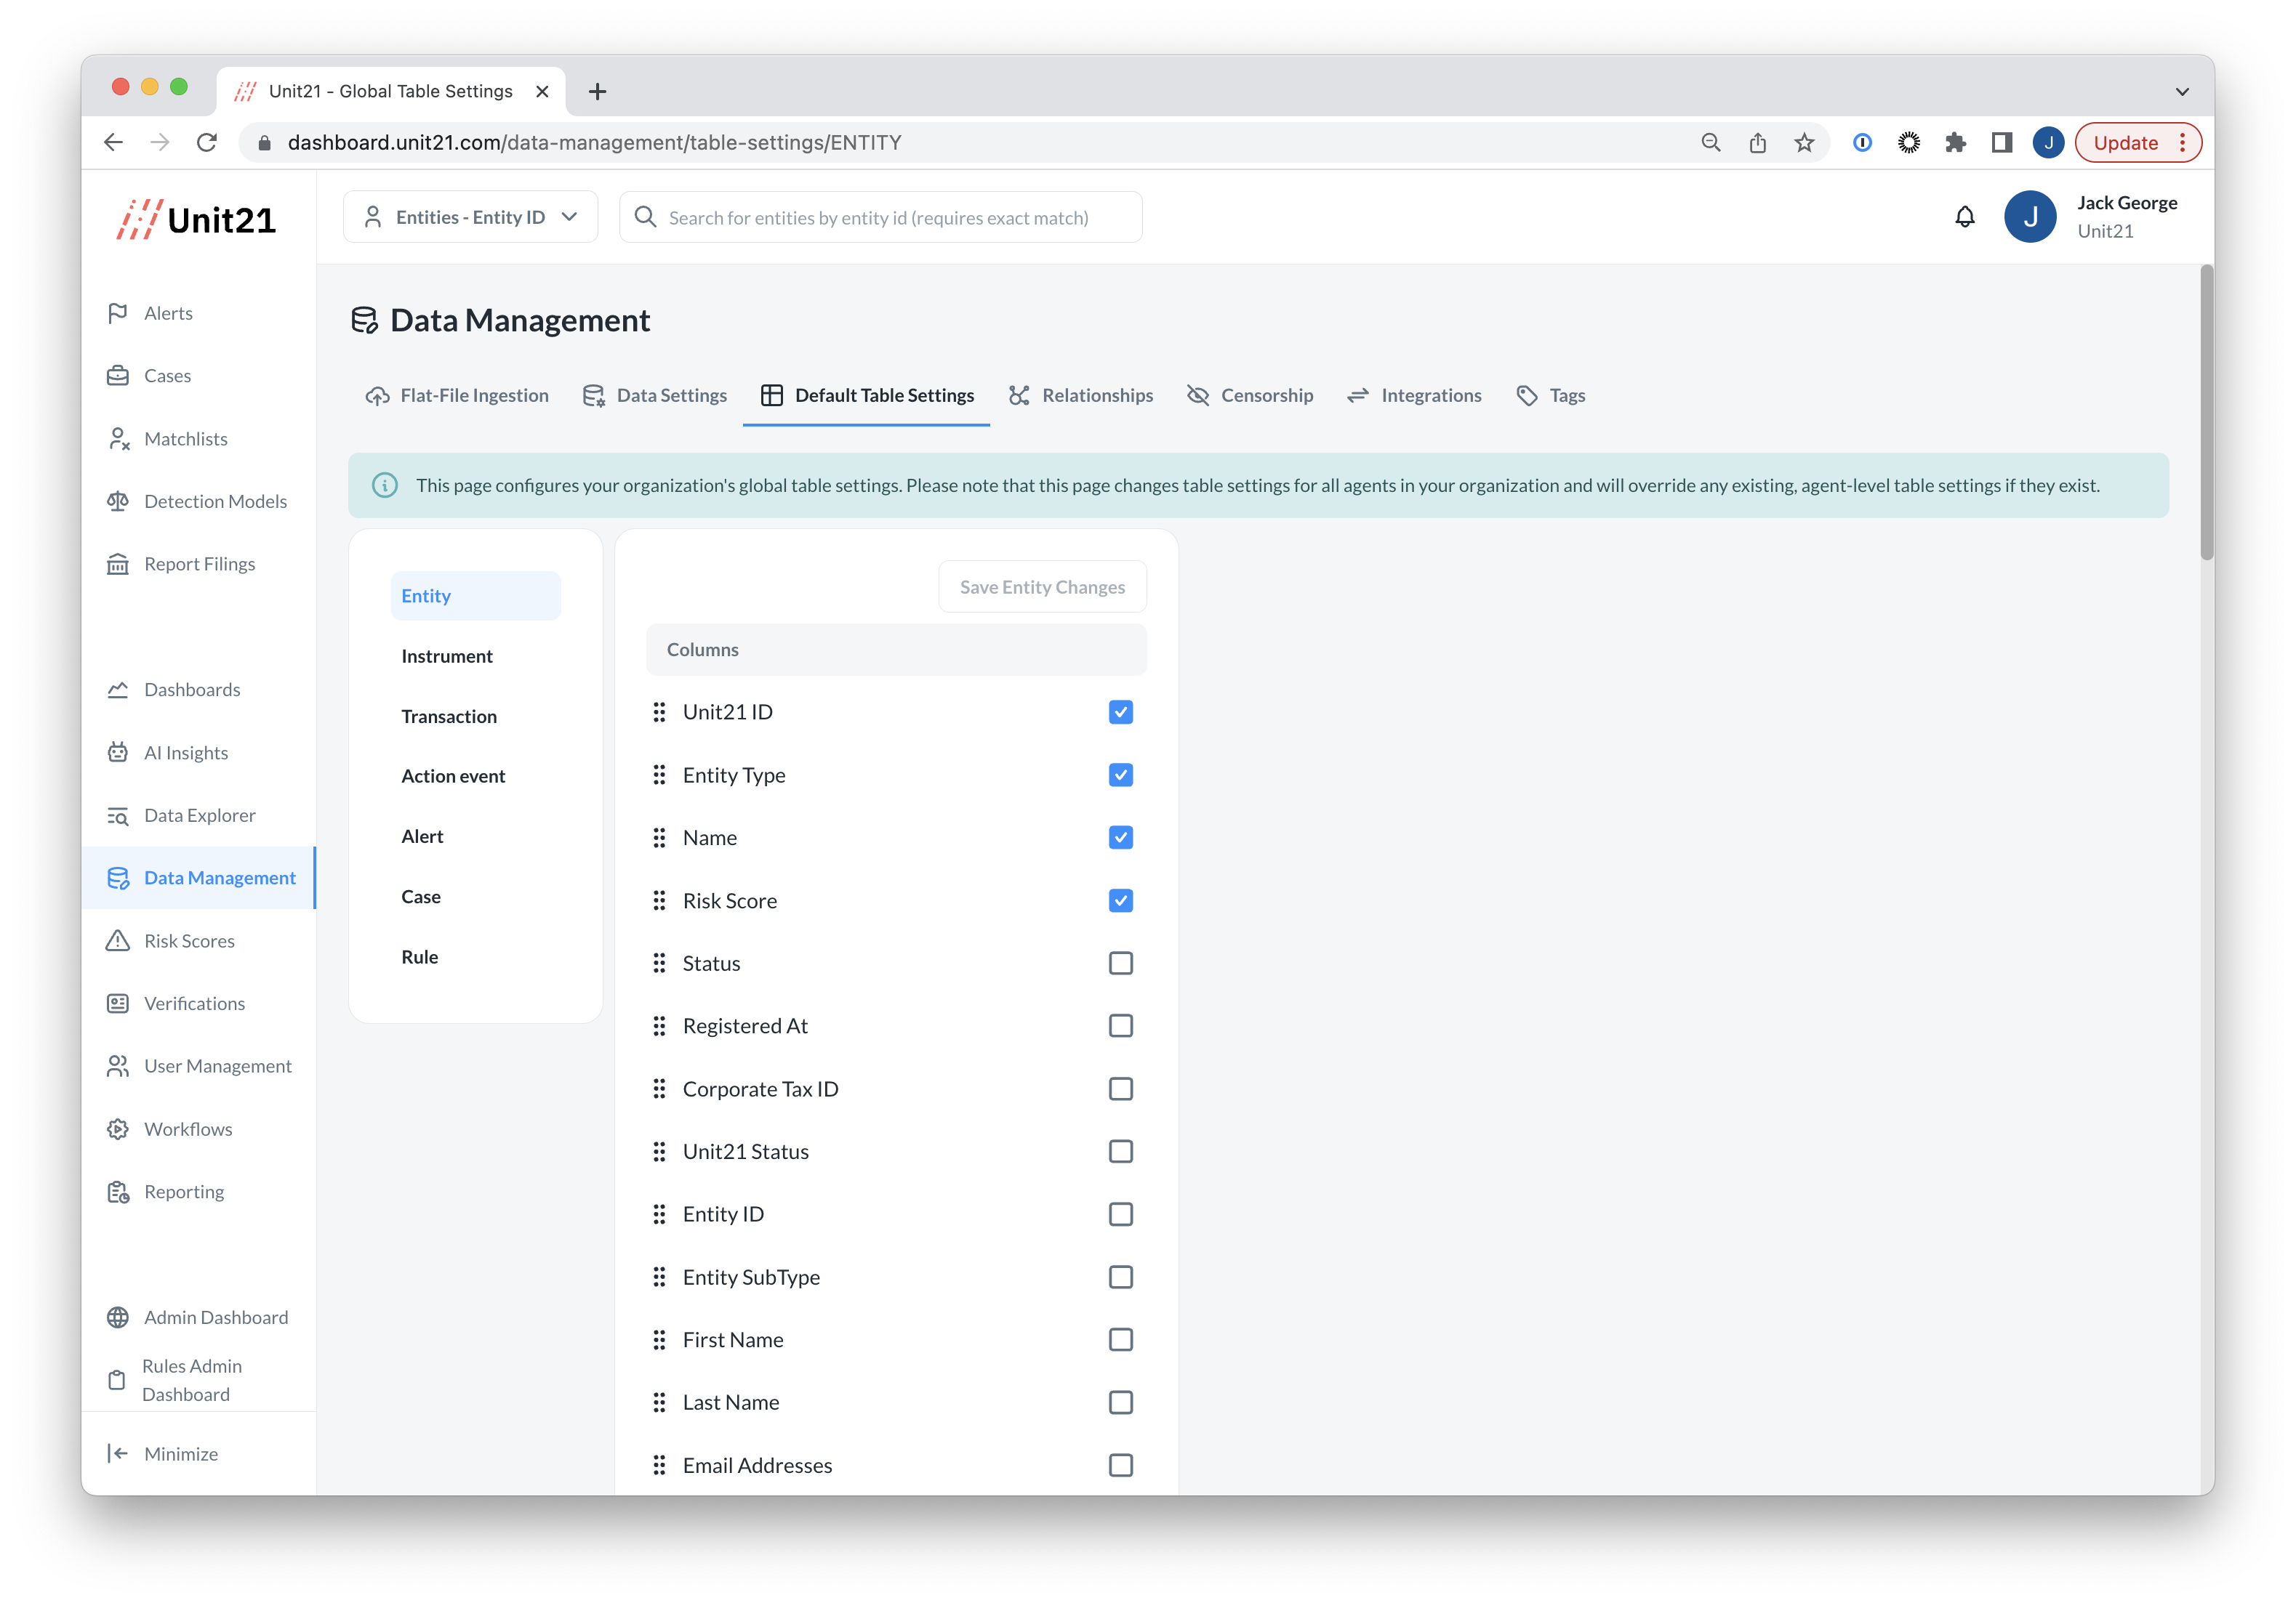Open Alerts from the sidebar flag icon
Image resolution: width=2296 pixels, height=1603 pixels.
click(118, 312)
